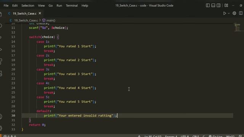Open the notifications bell in status bar
Screen dimensions: 244x137
click(240, 136)
